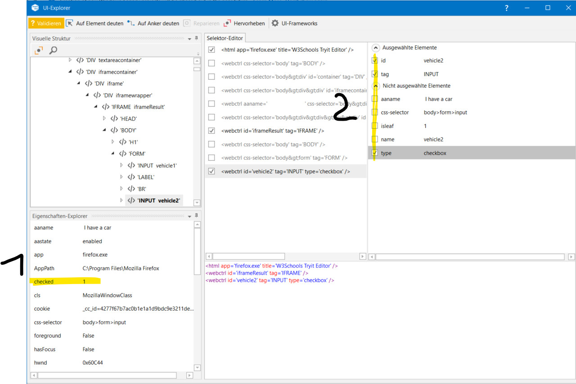Click the attribute list horizontal scrollbar left arrow
The image size is (576, 384).
coord(372,257)
